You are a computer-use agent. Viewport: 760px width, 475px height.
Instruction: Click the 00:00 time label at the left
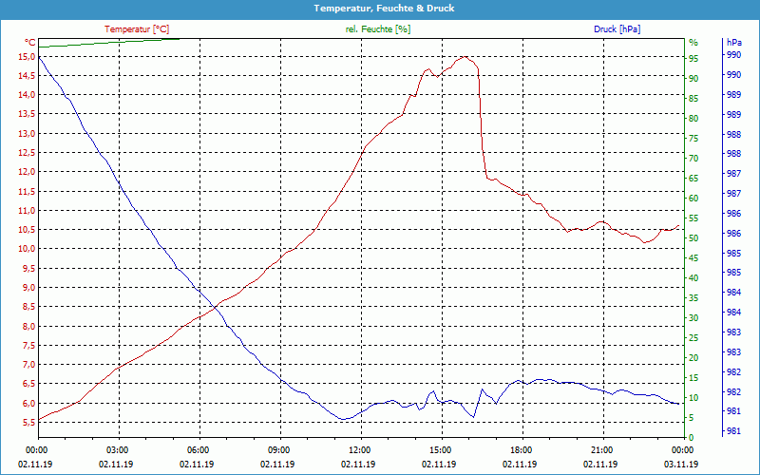click(x=37, y=449)
